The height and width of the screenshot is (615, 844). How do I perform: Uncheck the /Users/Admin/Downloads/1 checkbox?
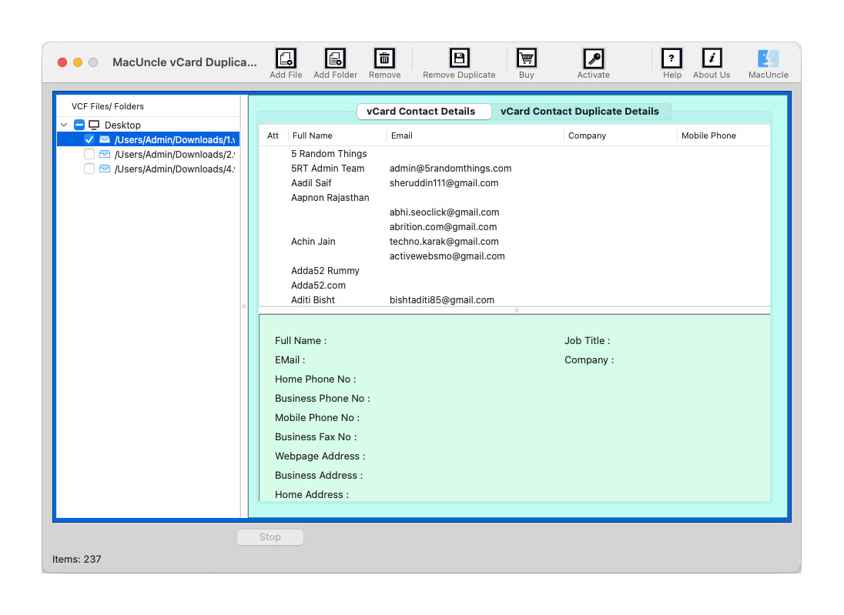tap(89, 140)
